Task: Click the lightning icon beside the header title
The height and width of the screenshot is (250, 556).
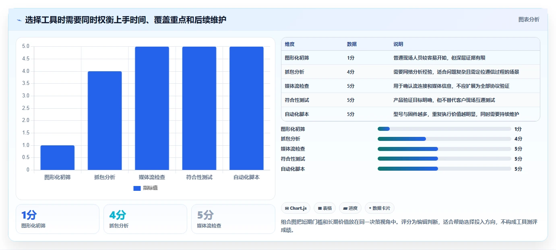Action: click(x=19, y=20)
